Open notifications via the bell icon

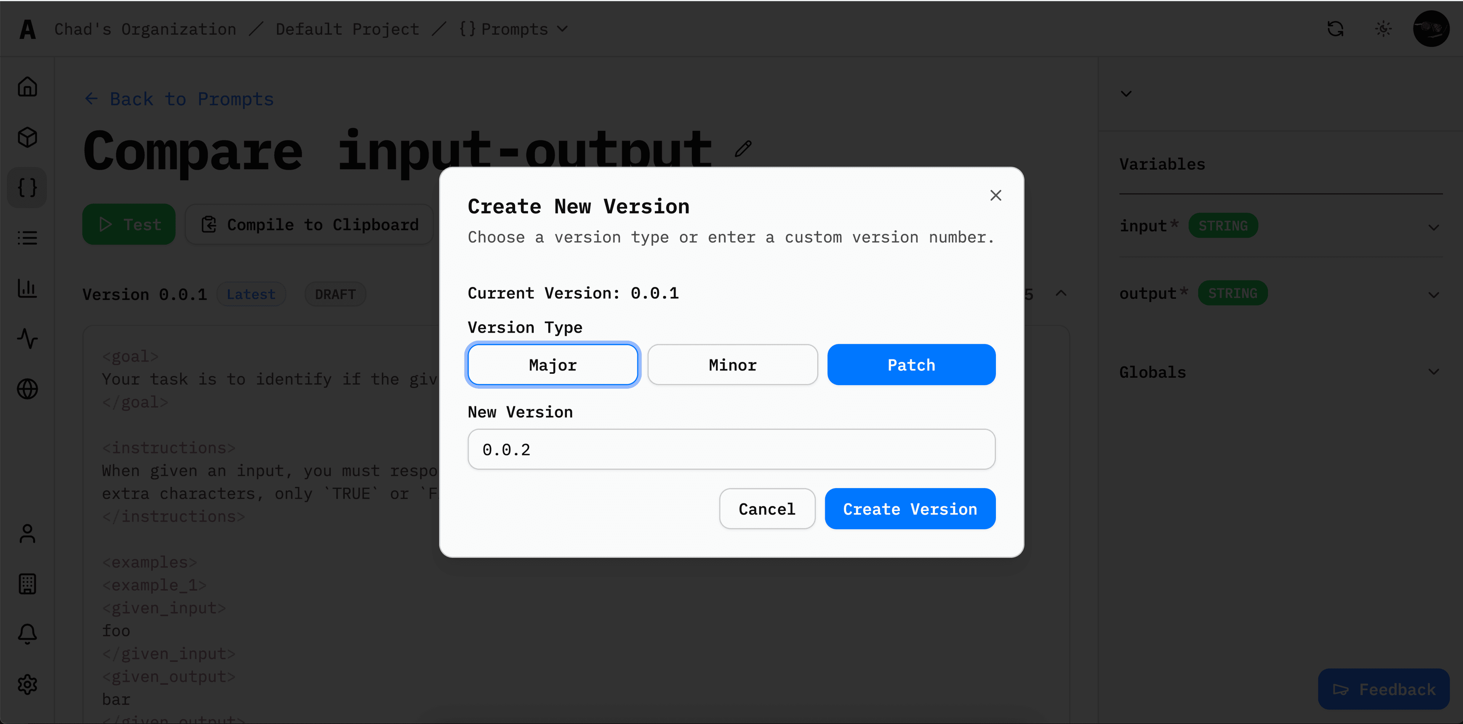coord(27,634)
